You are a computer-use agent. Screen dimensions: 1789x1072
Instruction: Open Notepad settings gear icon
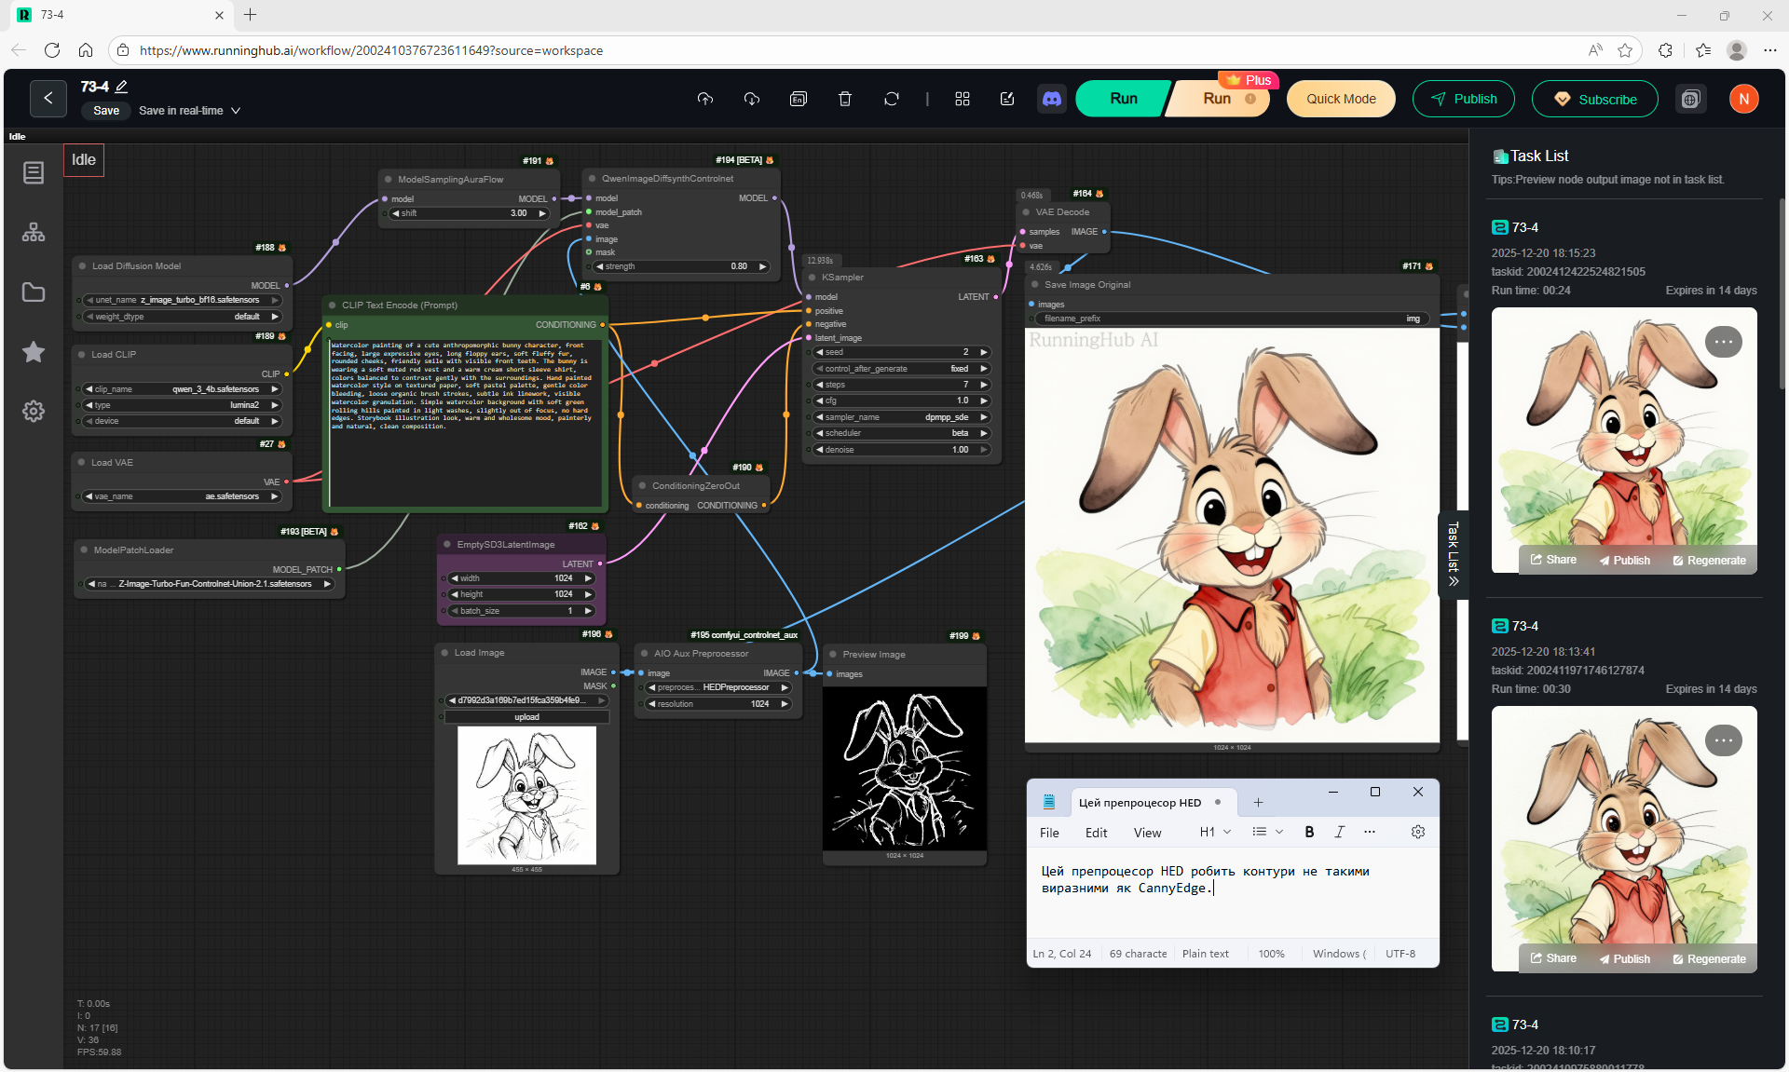(1417, 832)
